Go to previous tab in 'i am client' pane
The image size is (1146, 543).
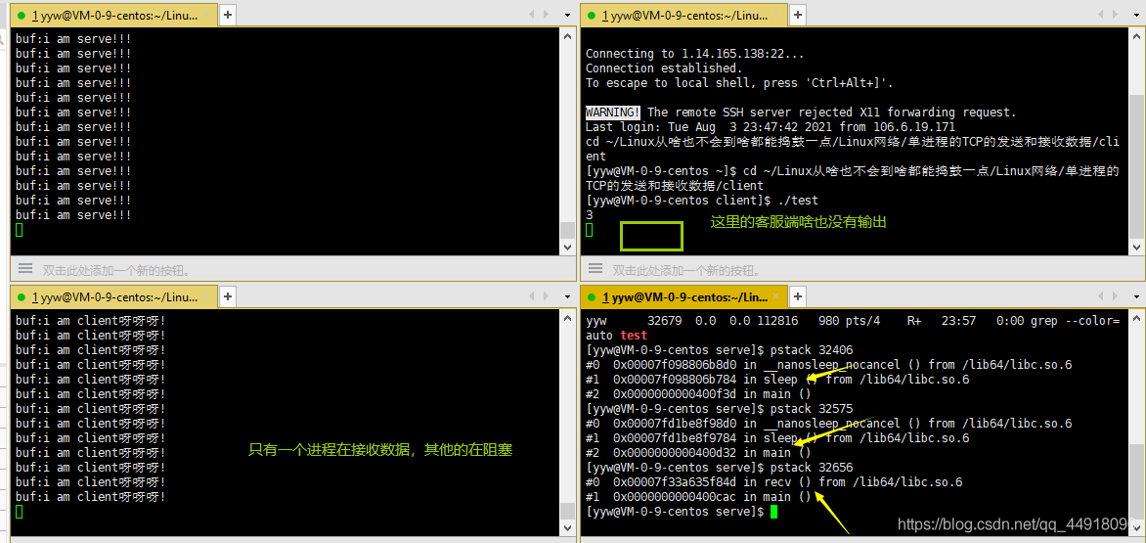point(532,296)
